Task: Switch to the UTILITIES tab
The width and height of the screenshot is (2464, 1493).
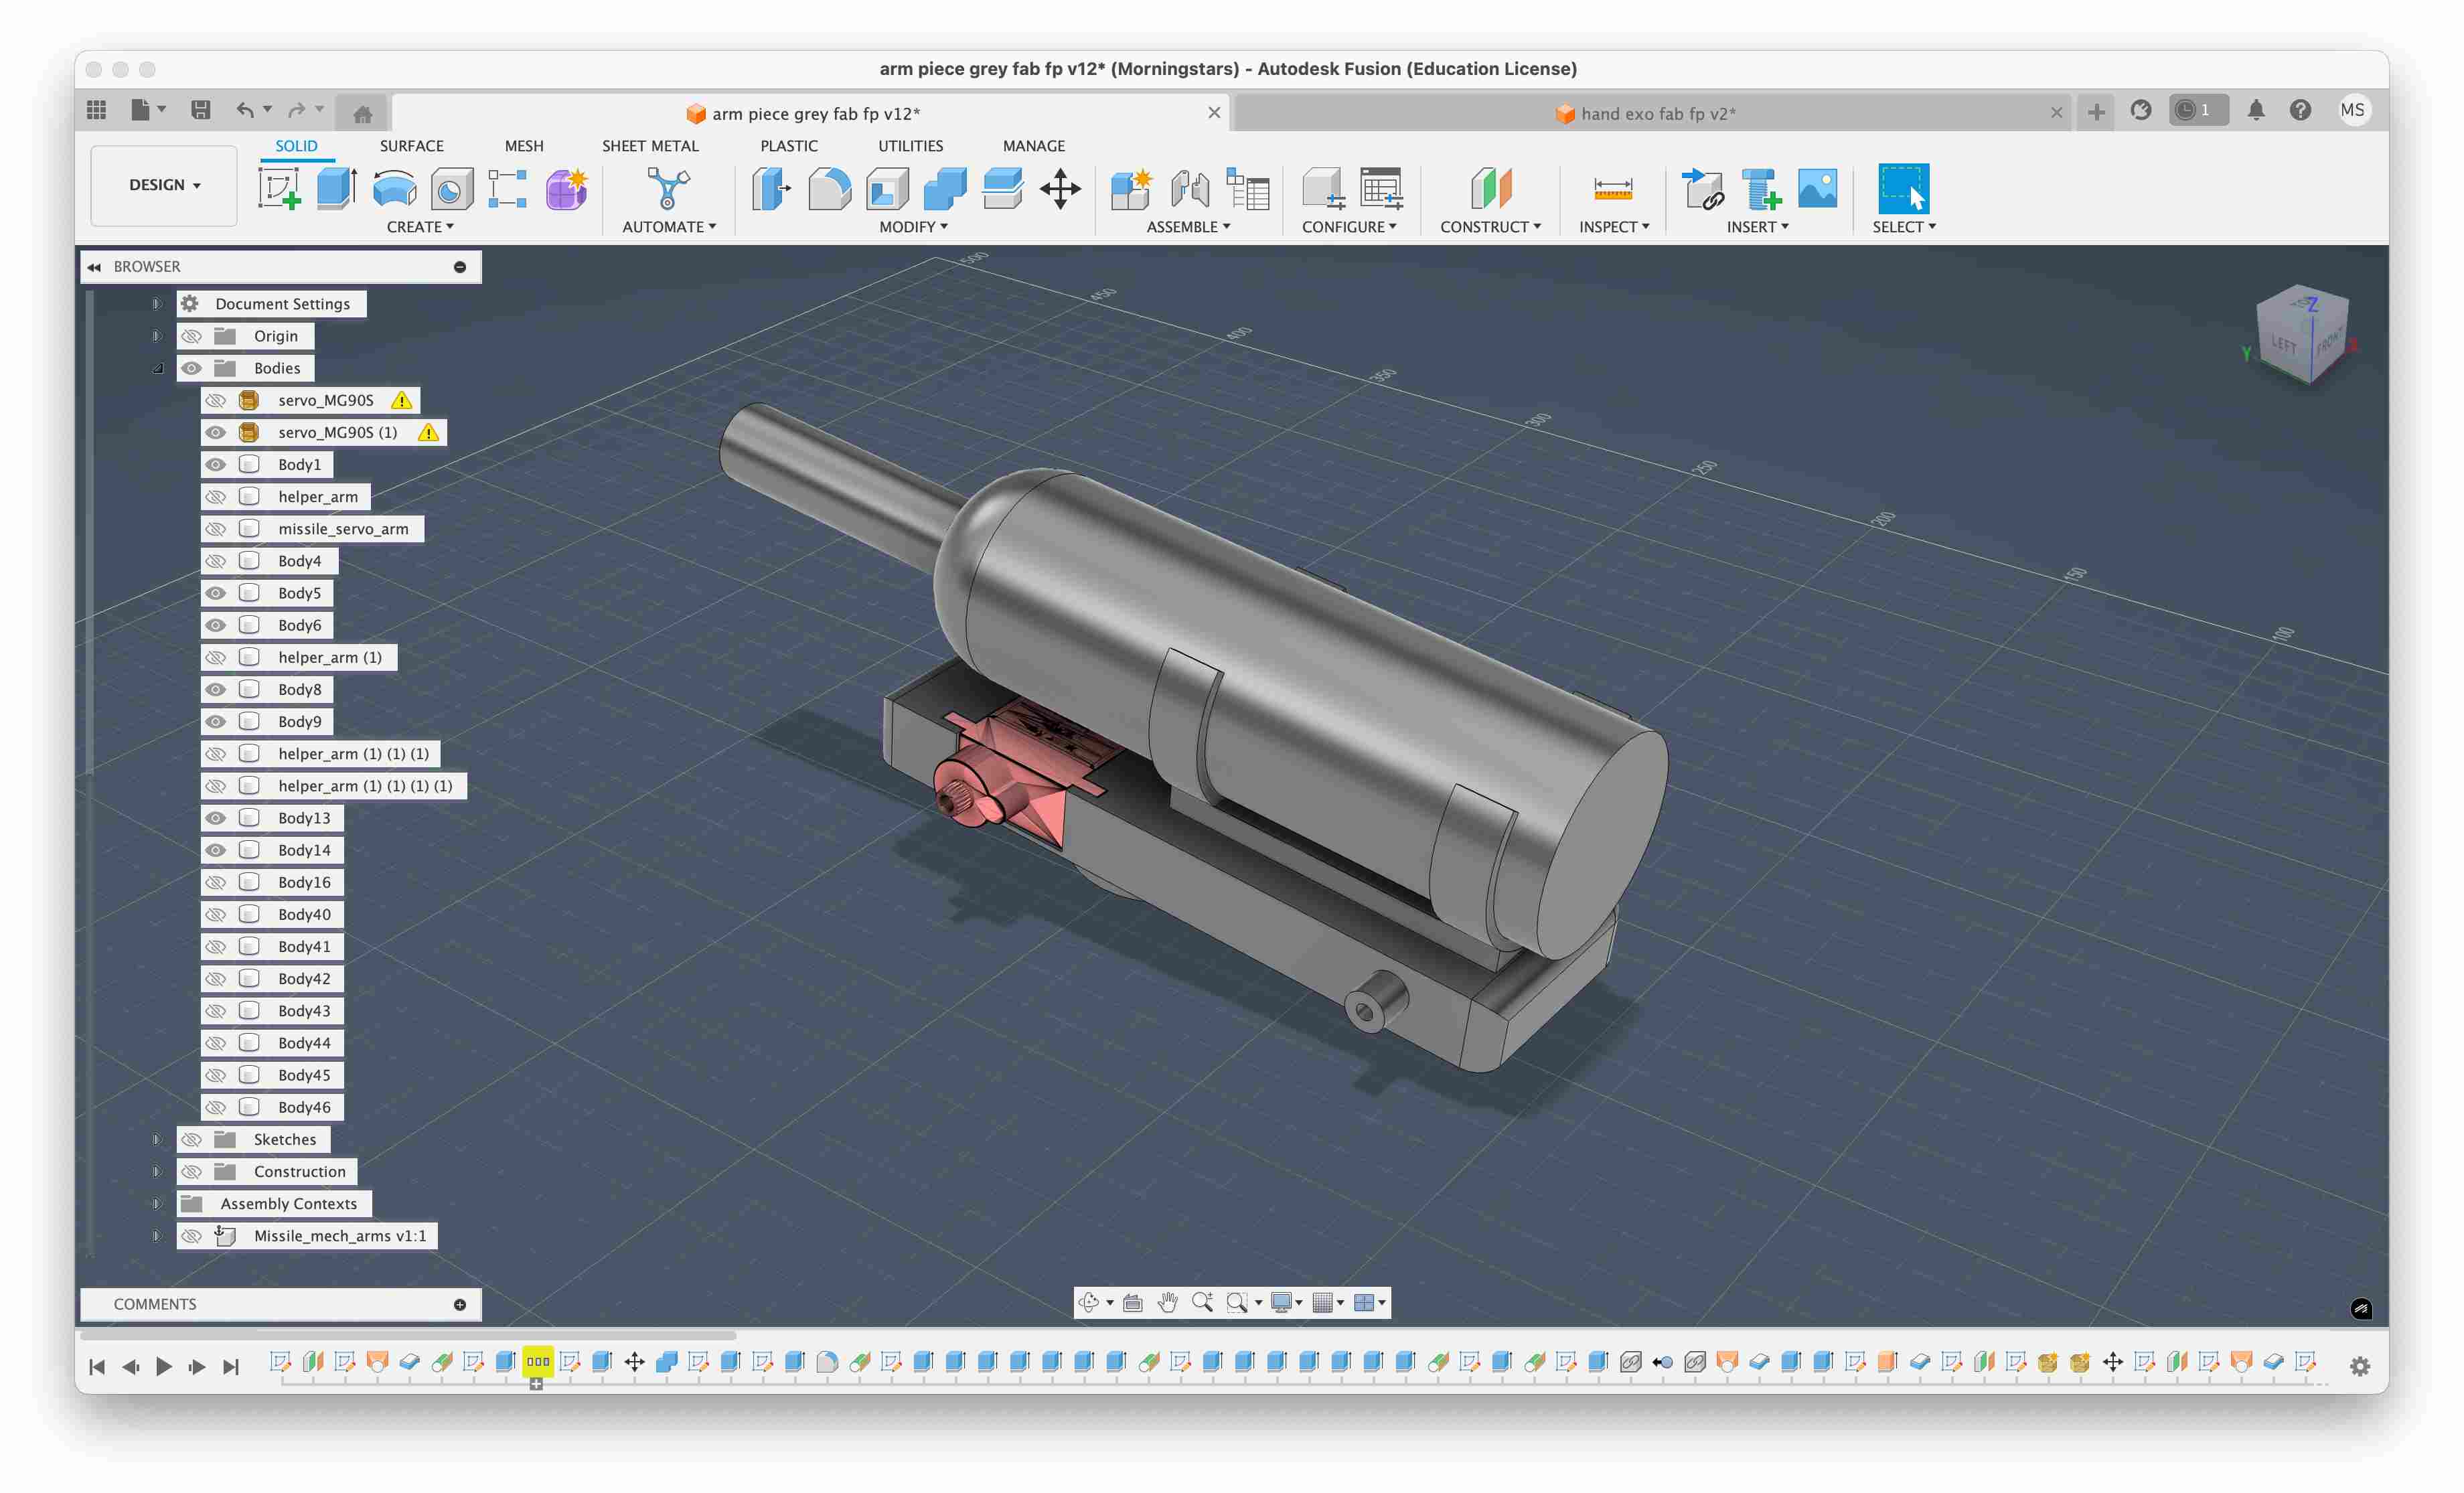Action: (x=910, y=146)
